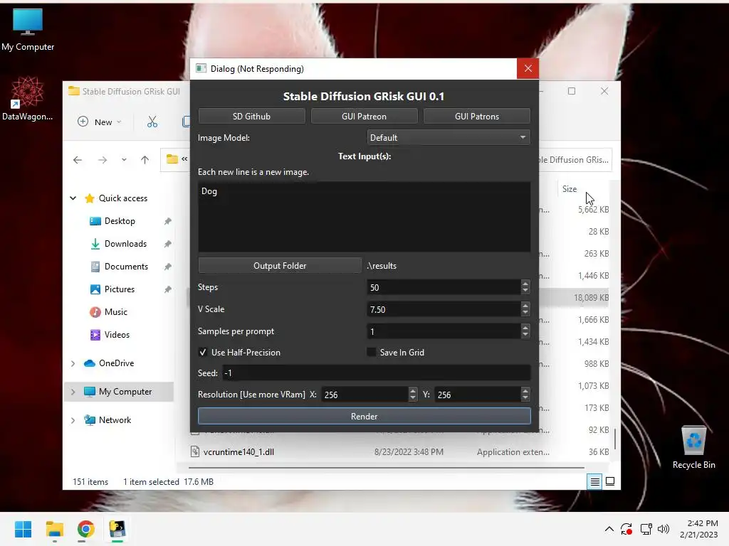Switch to the Python app taskbar icon

point(117,529)
